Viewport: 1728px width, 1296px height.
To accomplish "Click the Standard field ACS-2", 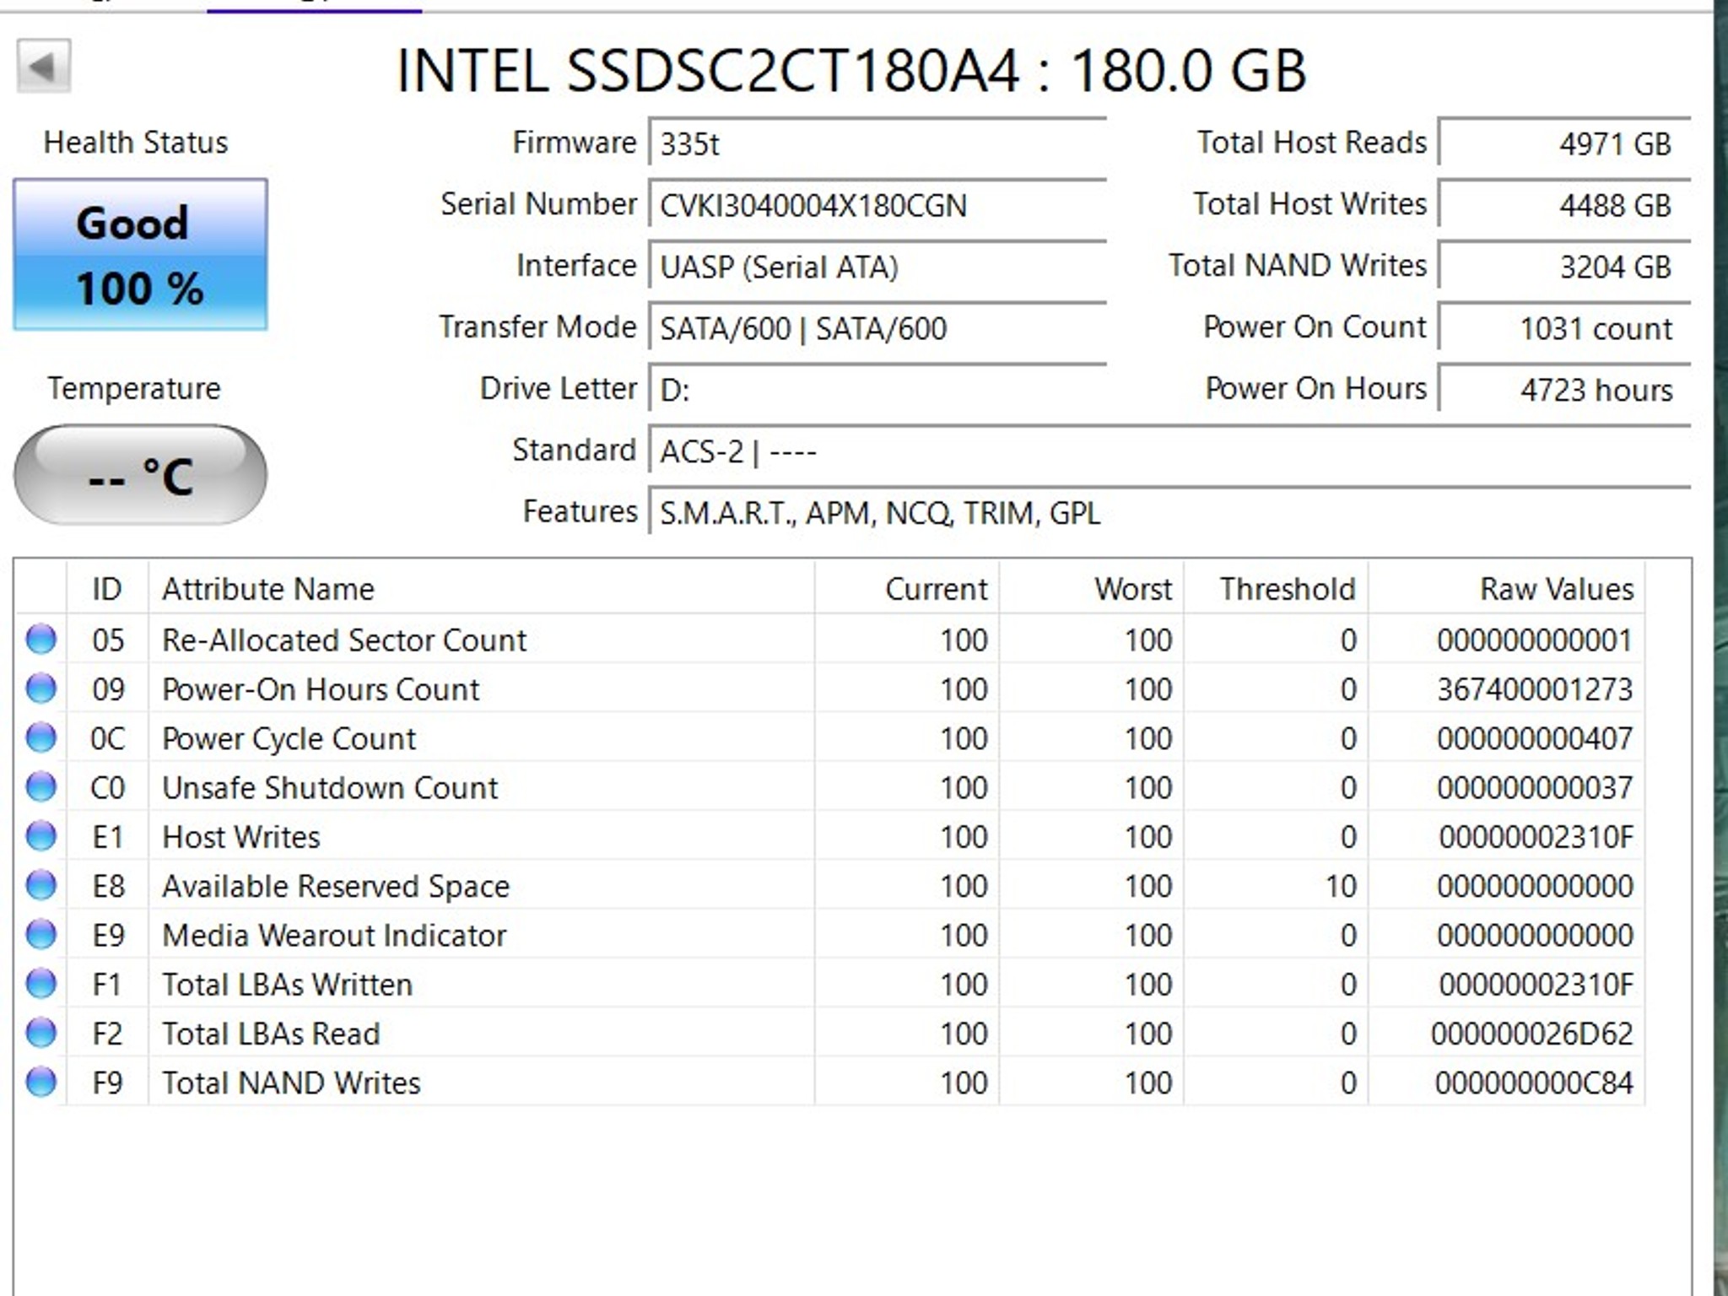I will (1169, 451).
